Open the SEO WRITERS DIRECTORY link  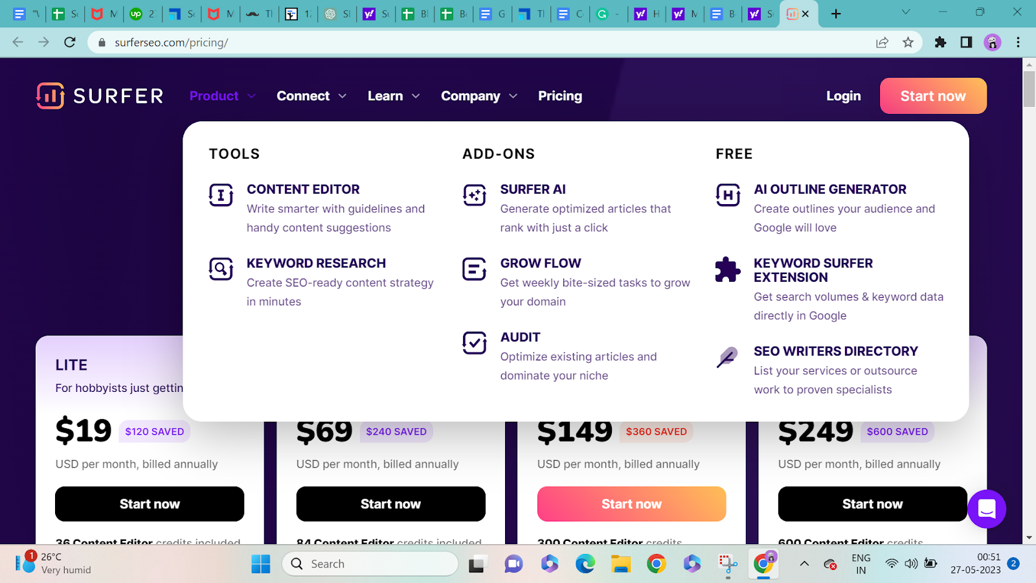(836, 351)
